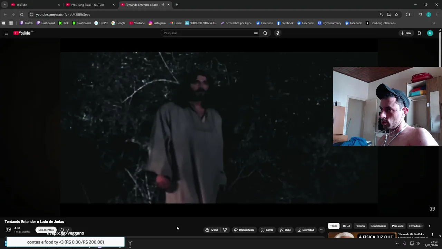Mute the tab via its speaker icon
The height and width of the screenshot is (249, 442).
[163, 5]
